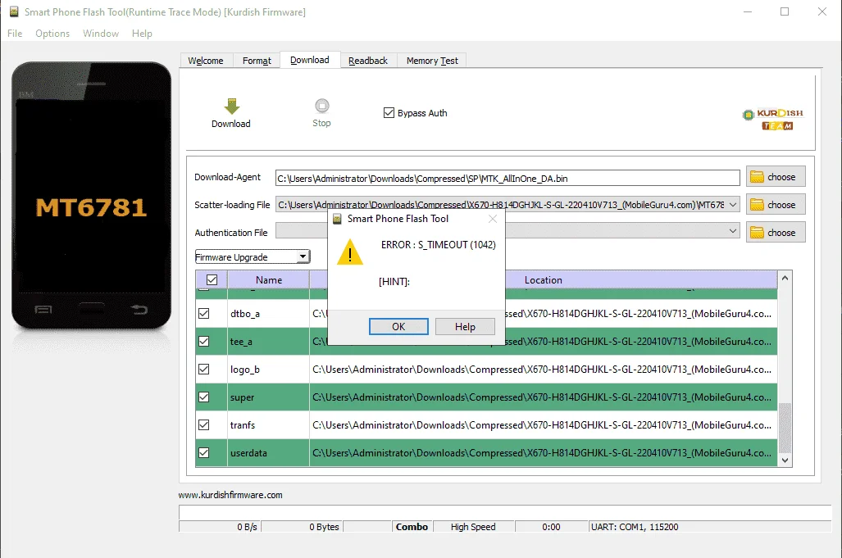
Task: Switch to the Welcome tab
Action: click(206, 61)
